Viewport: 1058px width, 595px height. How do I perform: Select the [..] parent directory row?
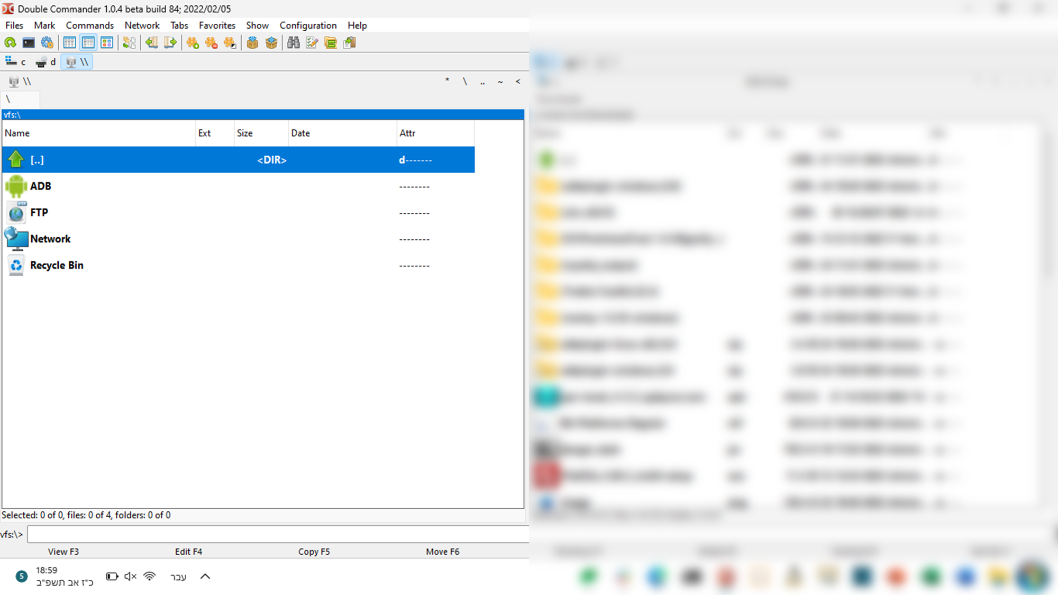(x=239, y=160)
